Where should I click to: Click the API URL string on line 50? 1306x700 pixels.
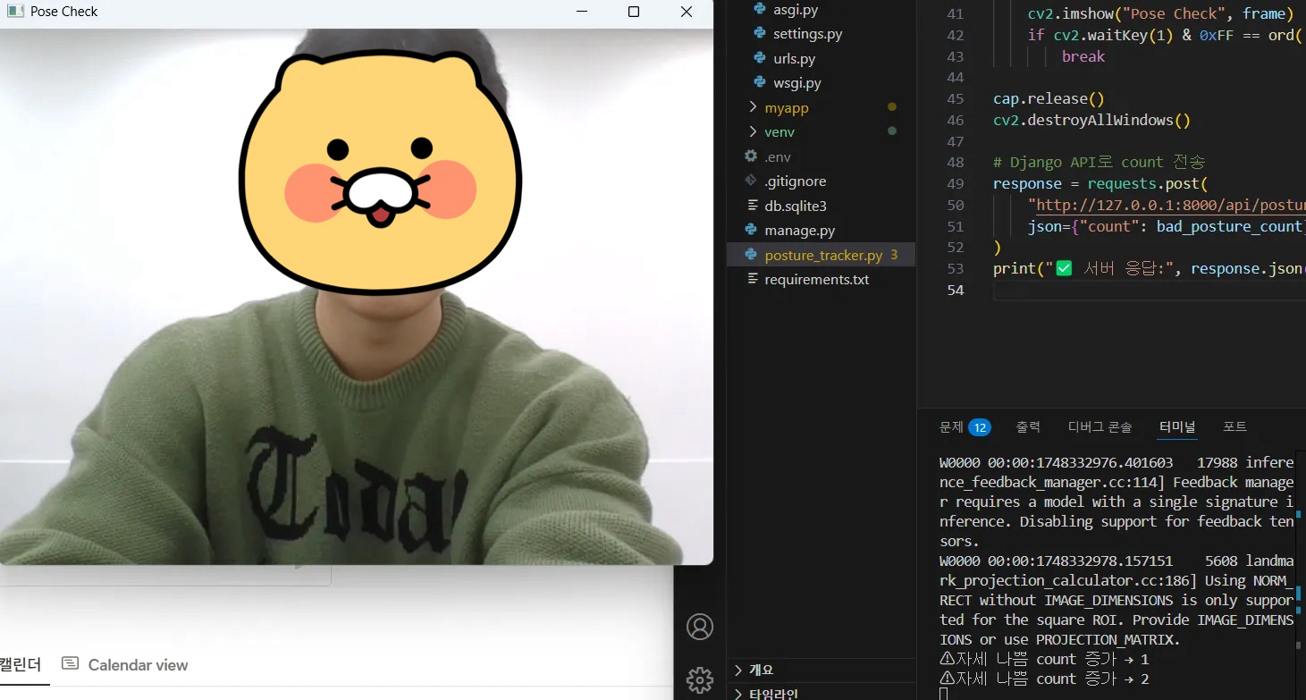[1167, 205]
